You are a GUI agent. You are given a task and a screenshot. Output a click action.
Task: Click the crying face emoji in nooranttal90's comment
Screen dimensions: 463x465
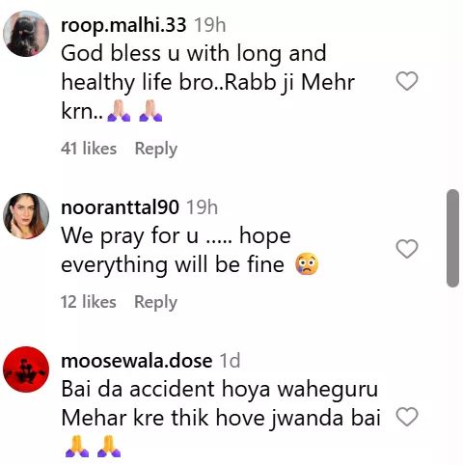coord(307,264)
